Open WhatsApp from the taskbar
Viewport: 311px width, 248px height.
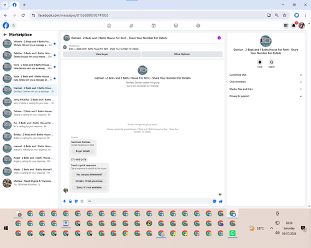[233, 233]
